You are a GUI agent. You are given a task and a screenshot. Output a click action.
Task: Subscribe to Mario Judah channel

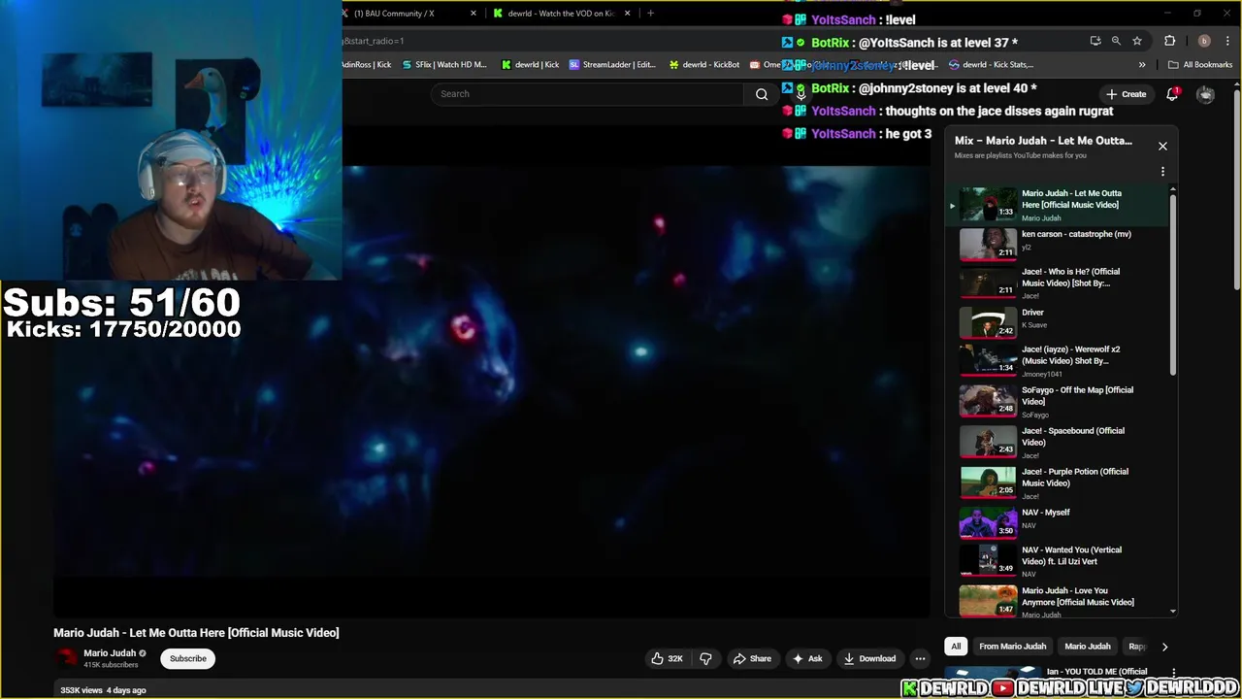188,658
